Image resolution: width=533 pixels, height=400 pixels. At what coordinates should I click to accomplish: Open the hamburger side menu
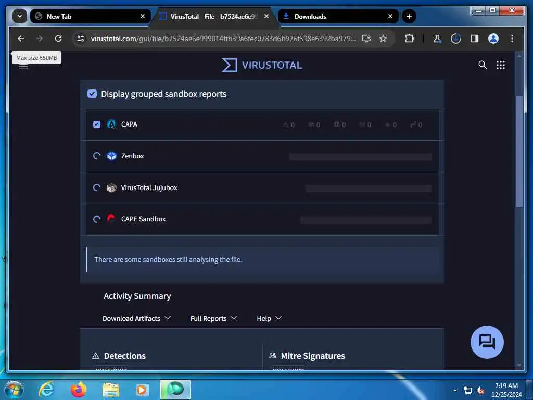(x=23, y=66)
